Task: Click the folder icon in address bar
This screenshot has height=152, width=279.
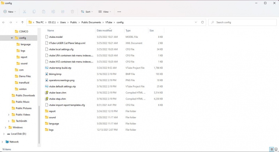Action: click(x=30, y=22)
